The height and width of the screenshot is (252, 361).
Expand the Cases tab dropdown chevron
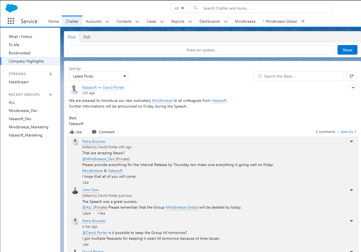[x=162, y=22]
